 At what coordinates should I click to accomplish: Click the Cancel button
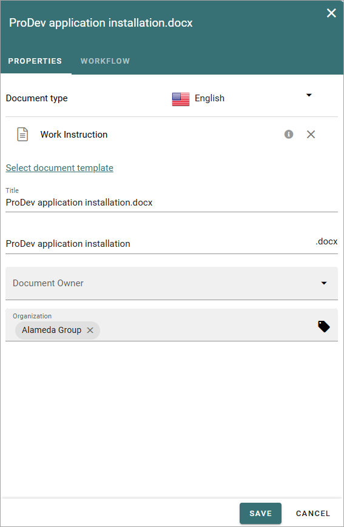[312, 513]
